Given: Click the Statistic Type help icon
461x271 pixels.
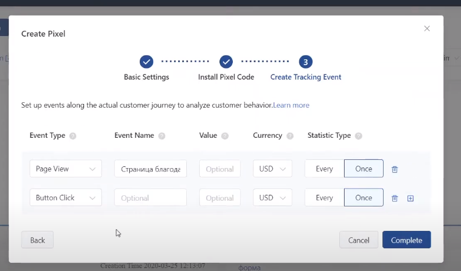Looking at the screenshot, I should click(x=359, y=136).
